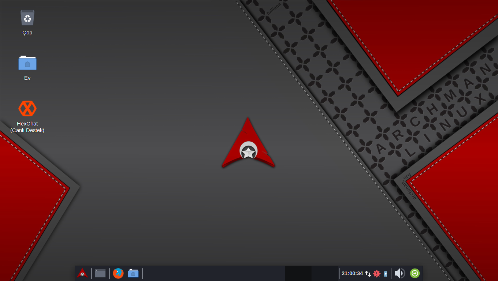Click the show desktop panel icon
This screenshot has width=498, height=281.
pyautogui.click(x=100, y=273)
